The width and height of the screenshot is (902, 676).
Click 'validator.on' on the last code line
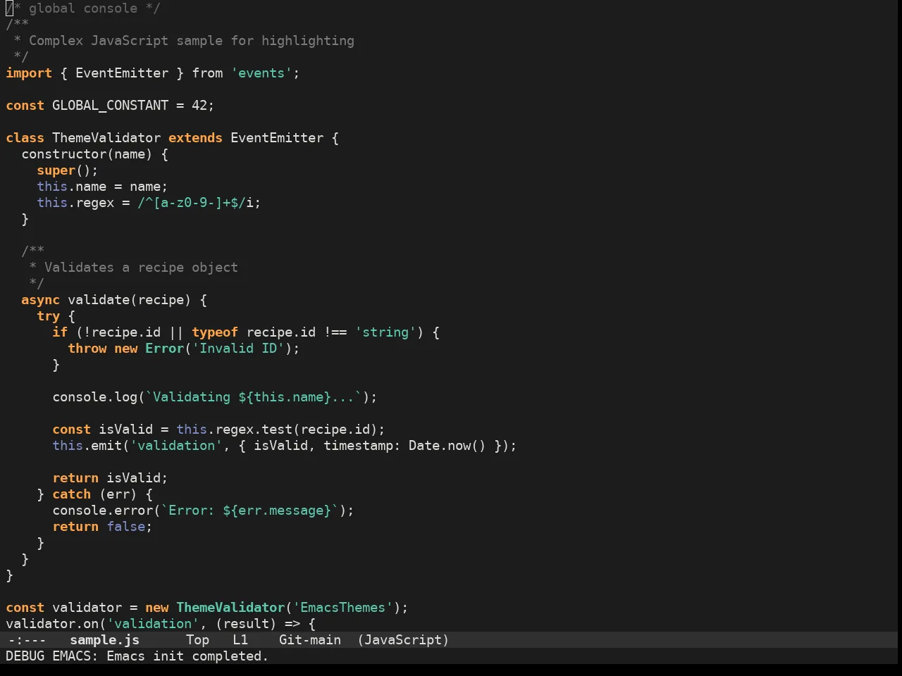[x=52, y=624]
